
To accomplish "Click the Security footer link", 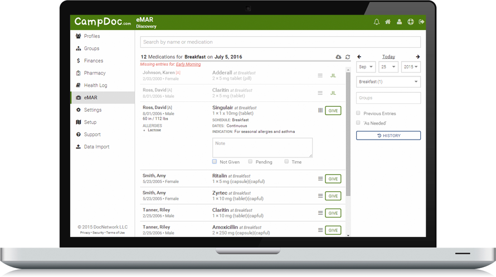I will click(98, 233).
